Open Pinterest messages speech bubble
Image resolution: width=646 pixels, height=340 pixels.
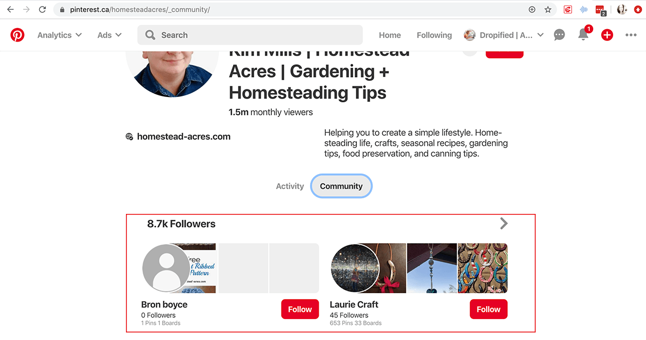(x=559, y=35)
